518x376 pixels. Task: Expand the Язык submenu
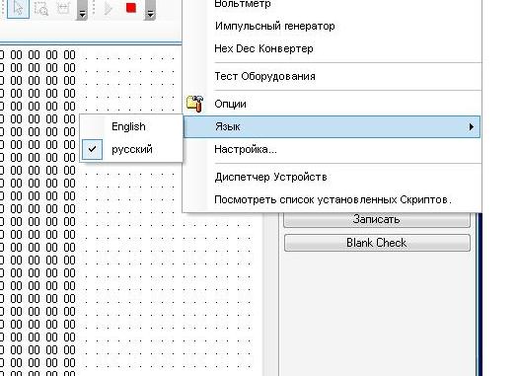coord(332,126)
